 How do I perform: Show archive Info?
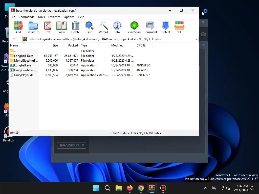click(x=117, y=27)
